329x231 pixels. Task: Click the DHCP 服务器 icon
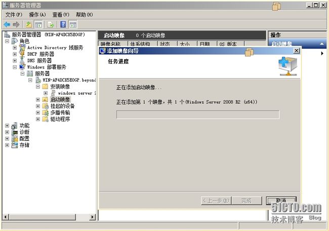22,54
